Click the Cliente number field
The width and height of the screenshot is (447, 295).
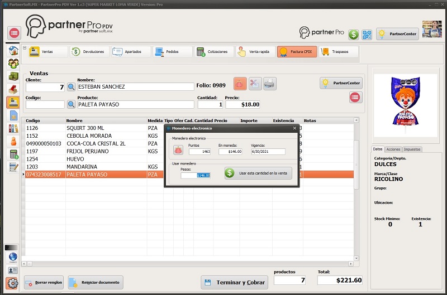45,87
